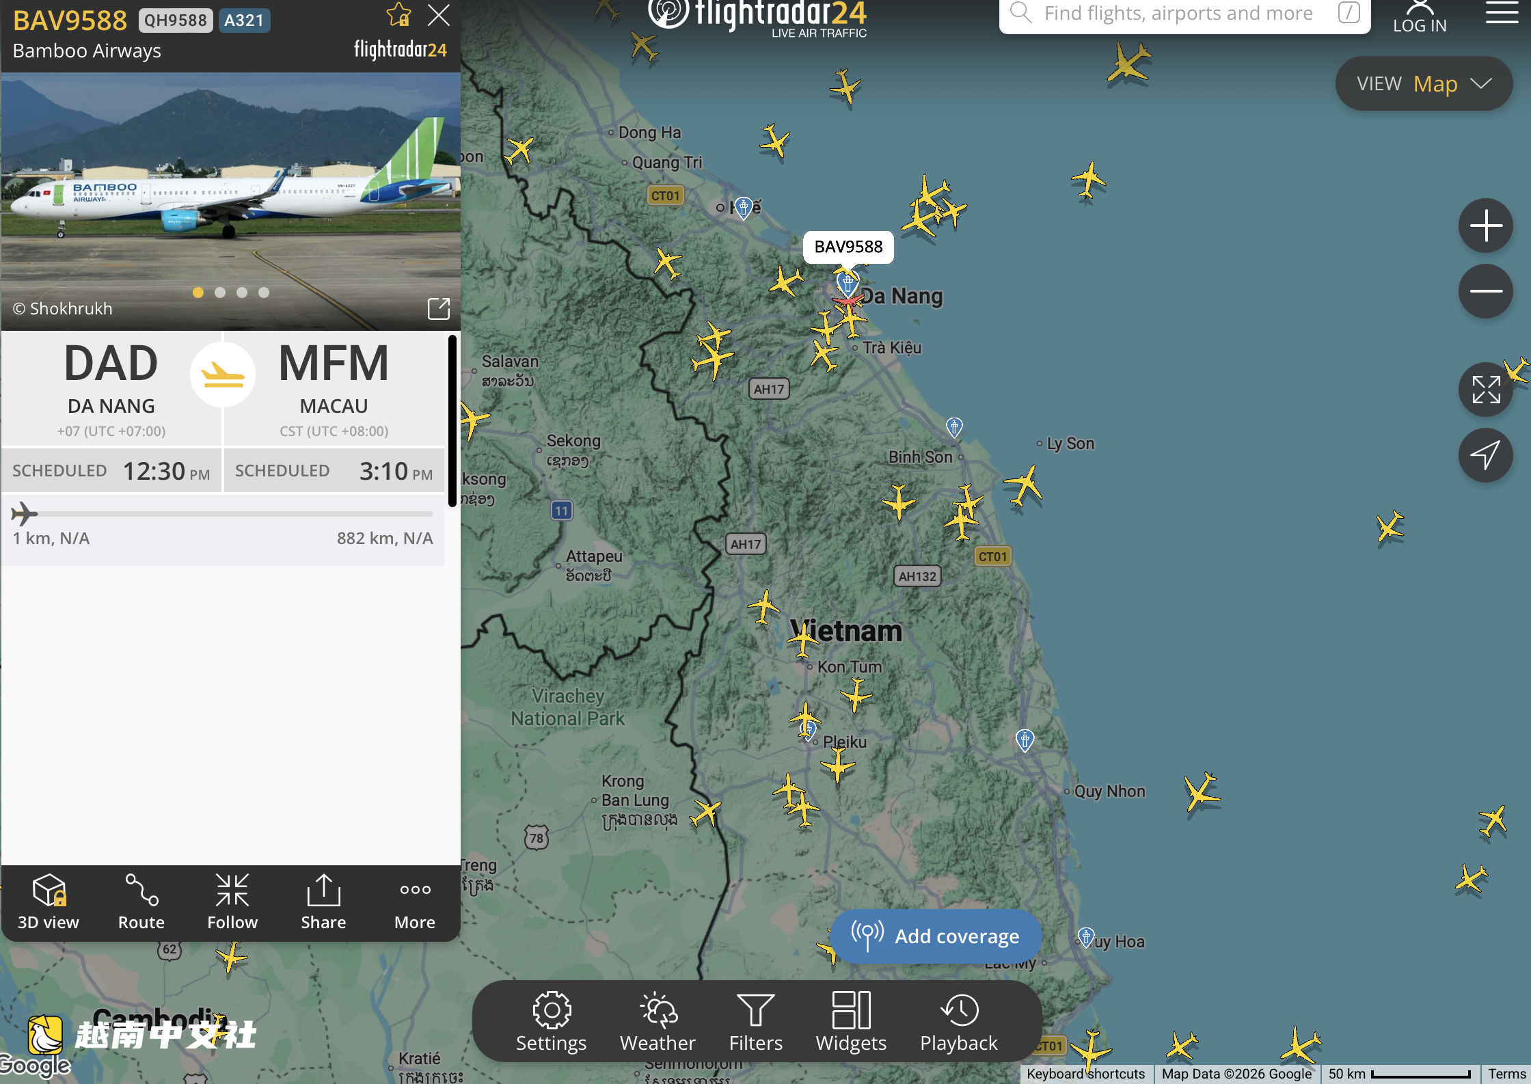
Task: Click the flight panel scrollbar
Action: pyautogui.click(x=452, y=421)
